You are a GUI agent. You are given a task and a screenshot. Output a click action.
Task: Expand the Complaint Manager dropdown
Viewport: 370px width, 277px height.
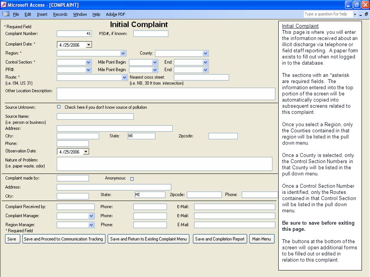91,216
